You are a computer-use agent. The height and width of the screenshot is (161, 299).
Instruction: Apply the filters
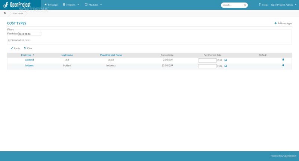tap(15, 48)
